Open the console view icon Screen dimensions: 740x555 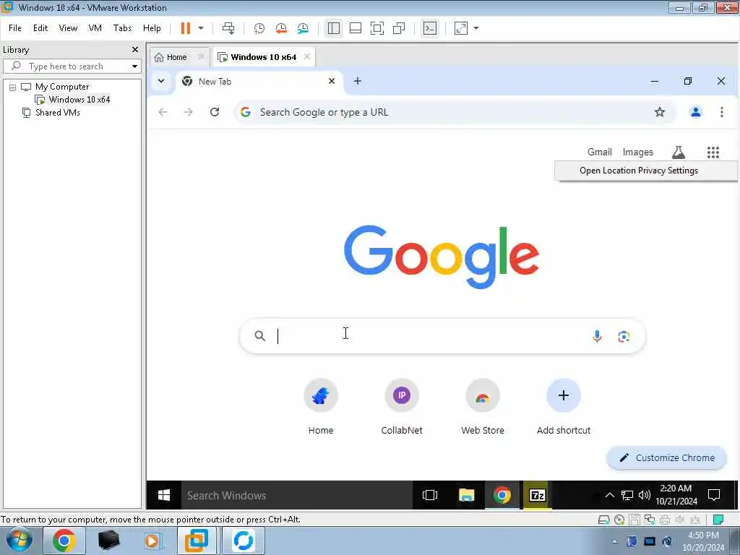429,28
